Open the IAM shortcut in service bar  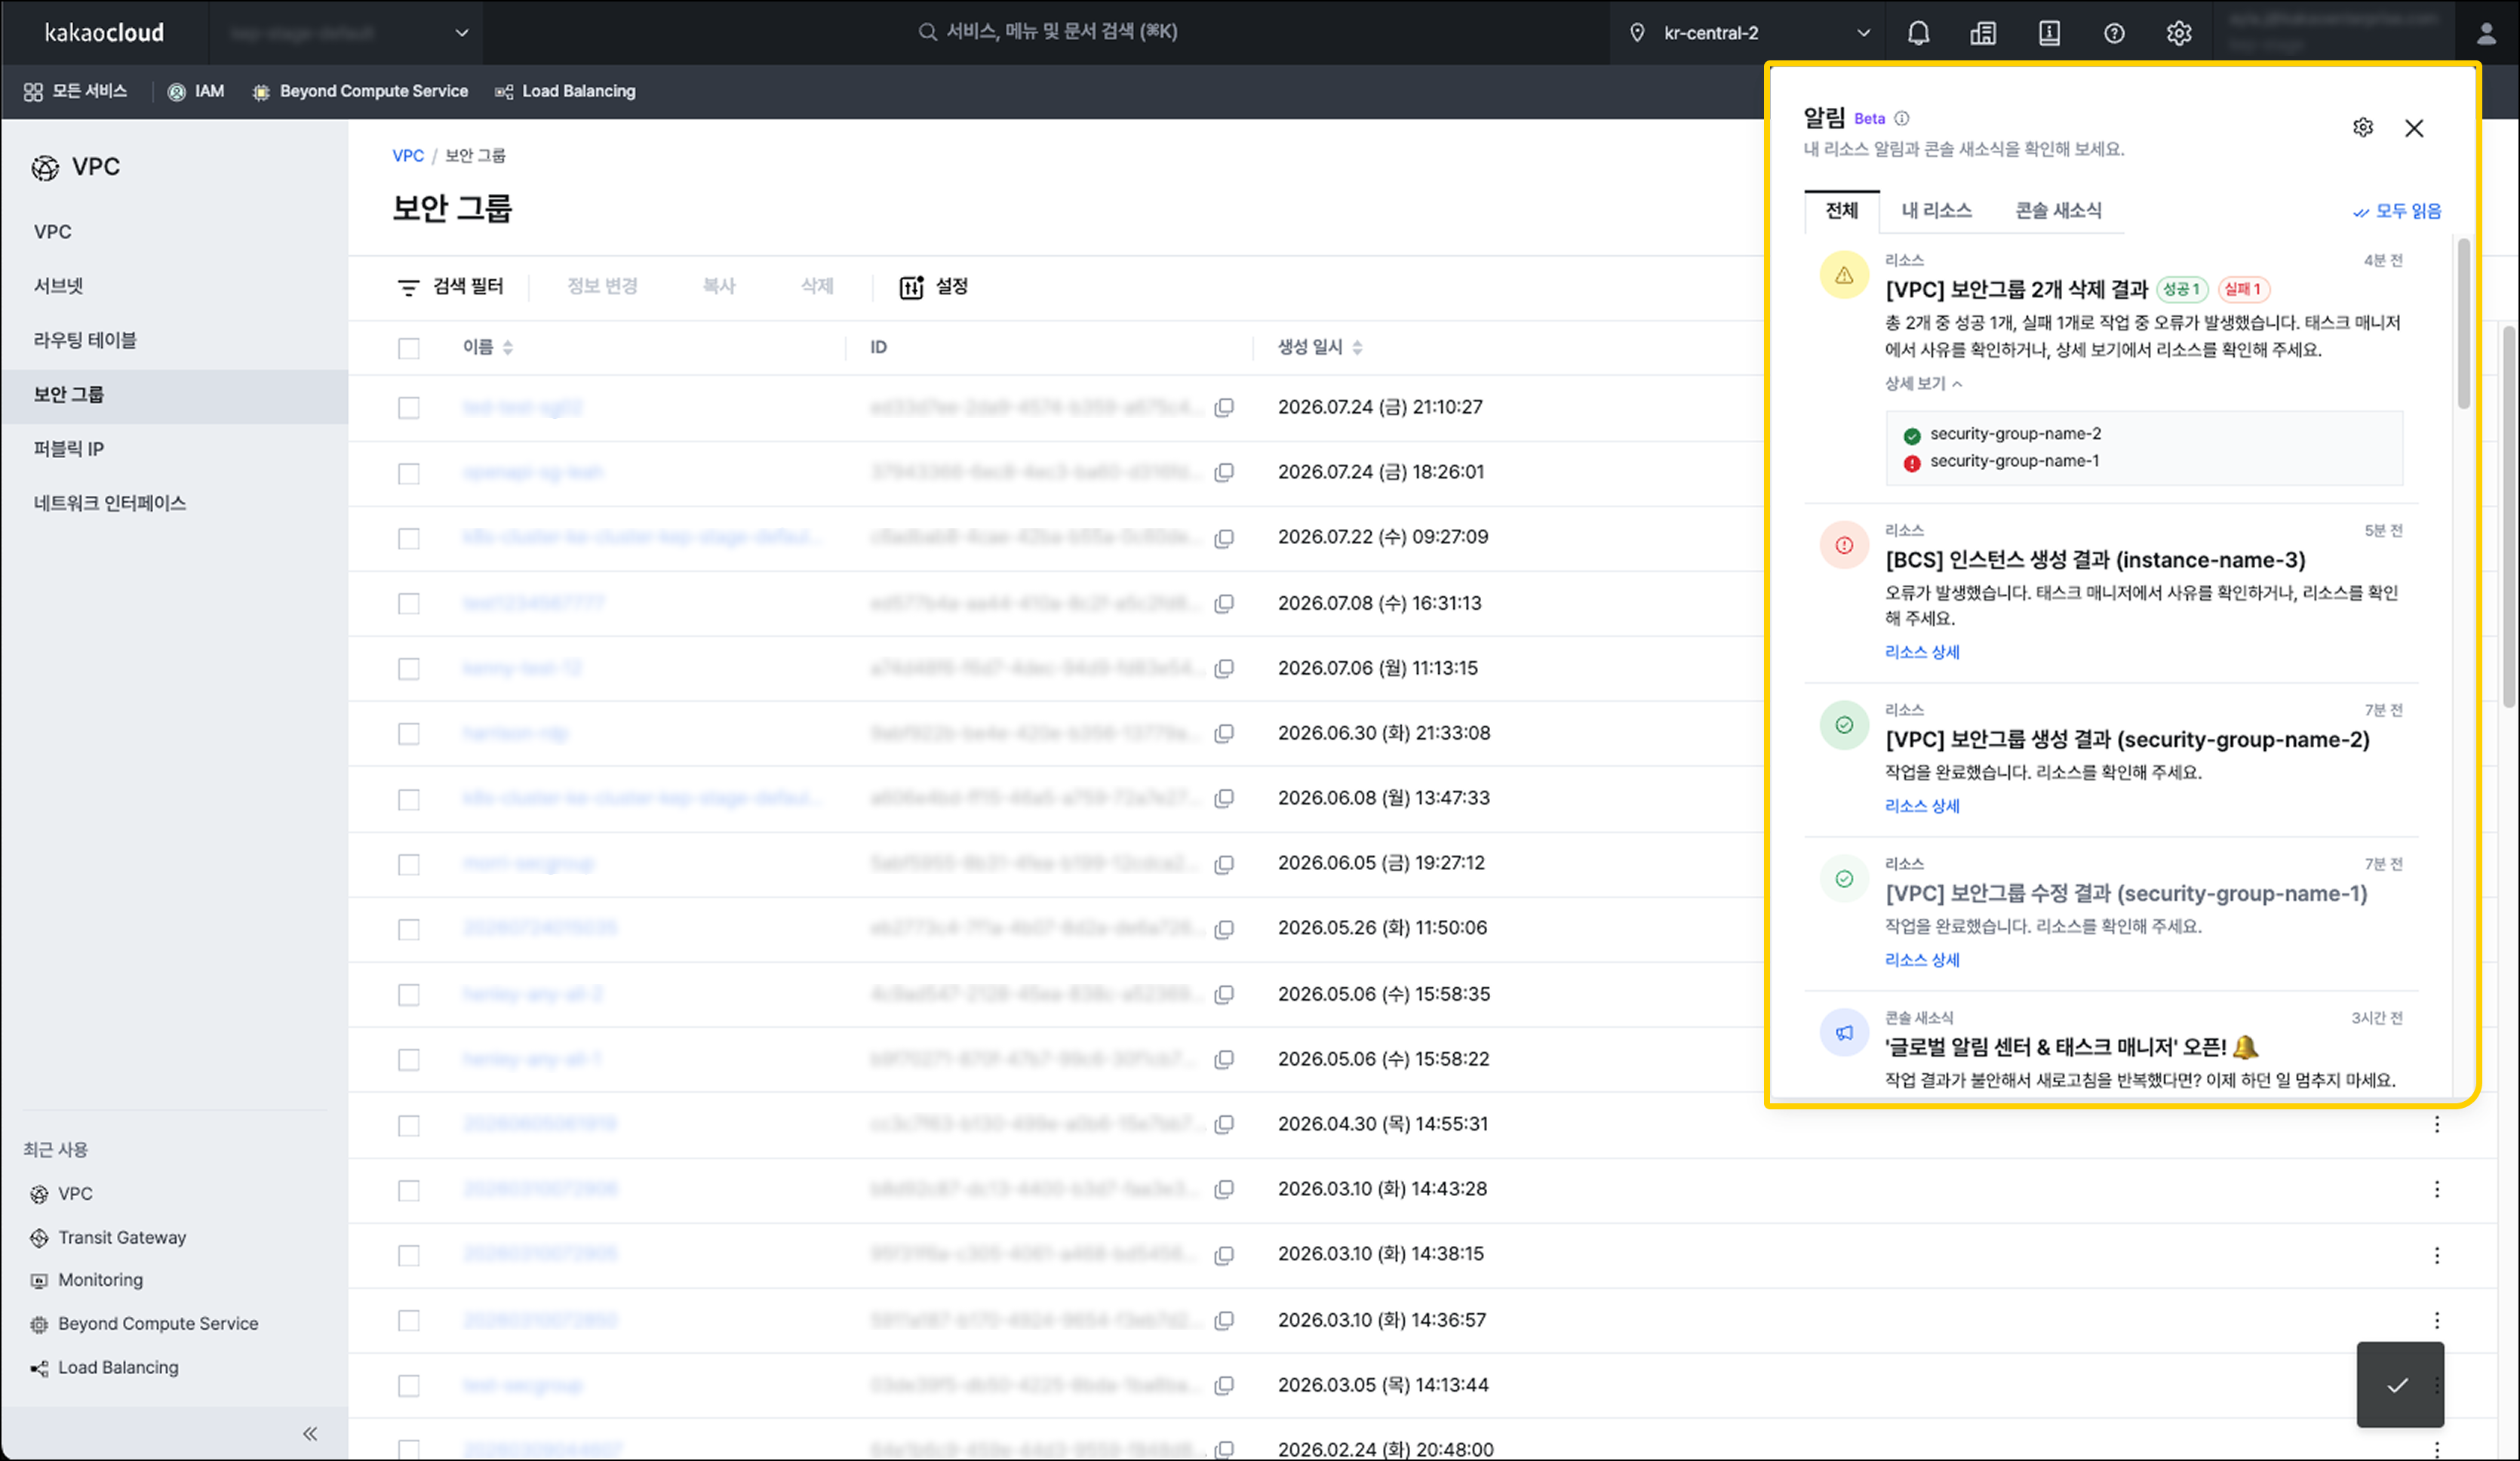[x=196, y=91]
